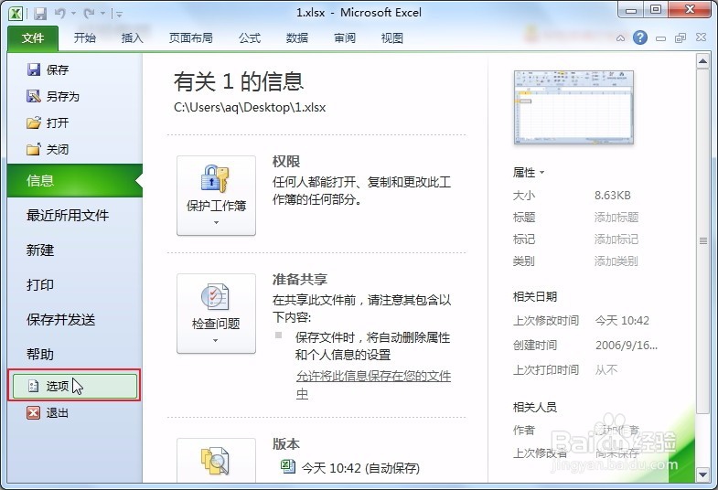Click the 有关 1 的信息 heading
718x490 pixels.
(x=239, y=81)
